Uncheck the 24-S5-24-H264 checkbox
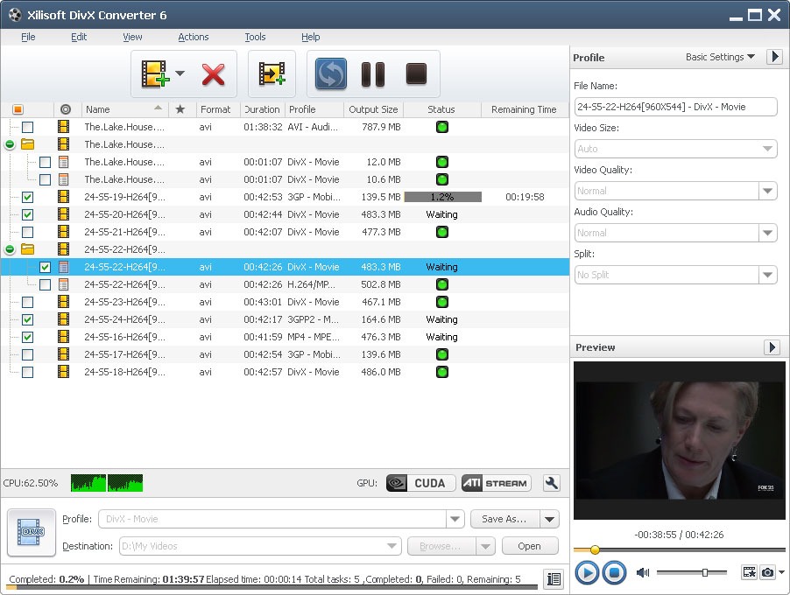790x595 pixels. click(x=28, y=319)
